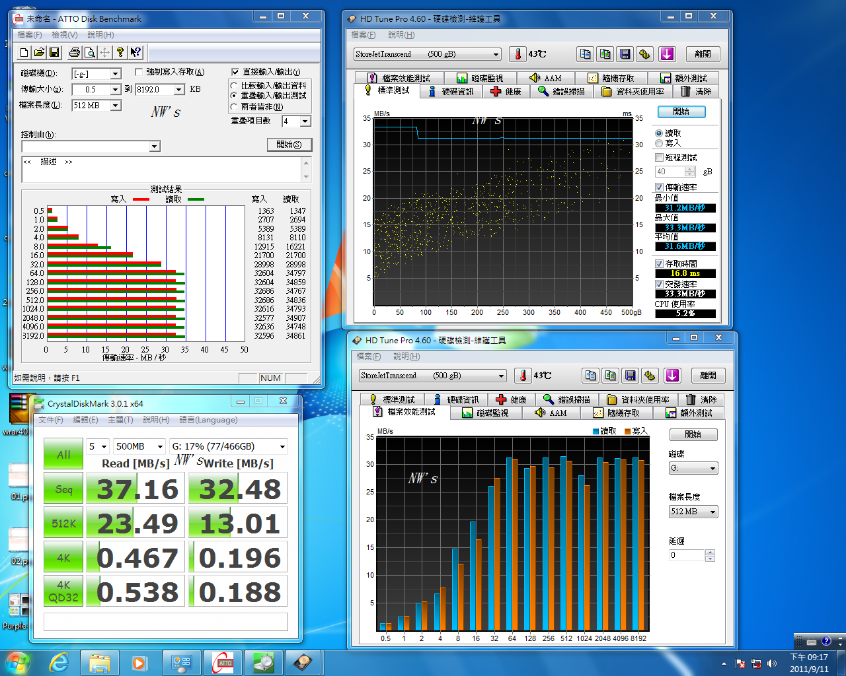The width and height of the screenshot is (846, 676).
Task: Enable the 強制寫入存取 checkbox in ATTO
Action: pos(139,72)
